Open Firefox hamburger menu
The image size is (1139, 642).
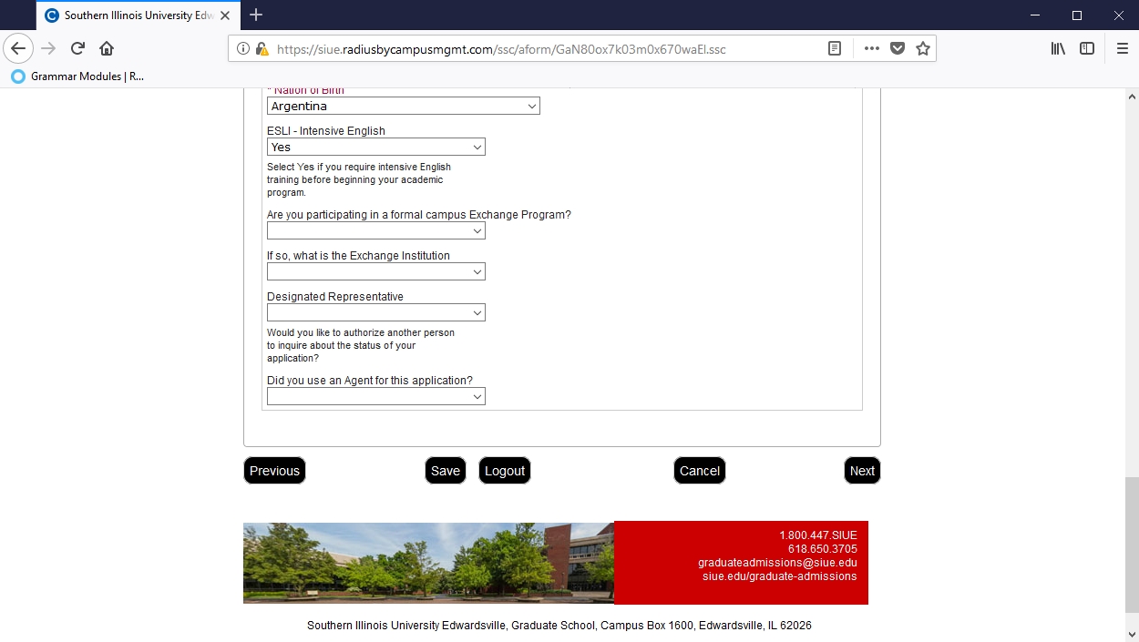(x=1122, y=48)
